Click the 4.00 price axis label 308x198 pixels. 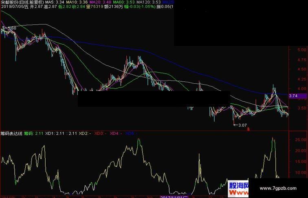(x=302, y=89)
